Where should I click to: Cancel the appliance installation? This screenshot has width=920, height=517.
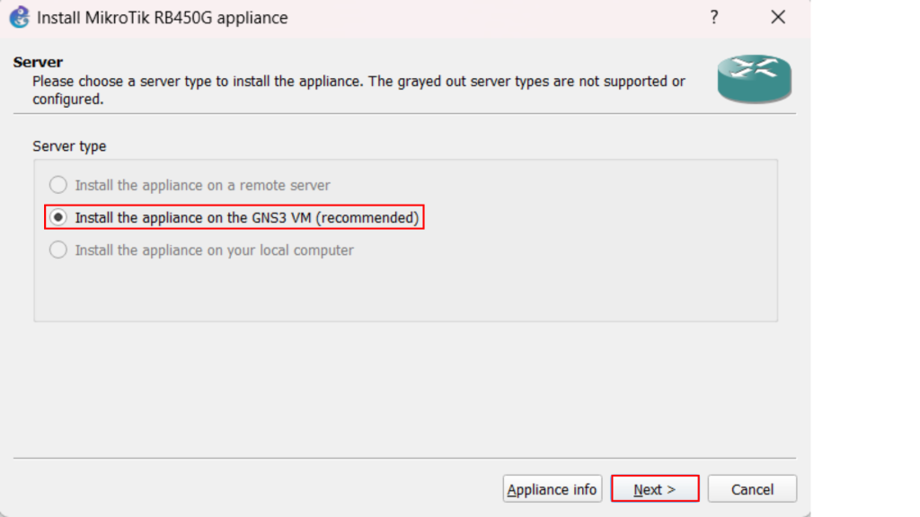[x=752, y=489]
